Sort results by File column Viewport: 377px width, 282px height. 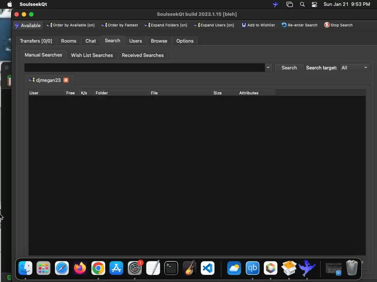(181, 93)
